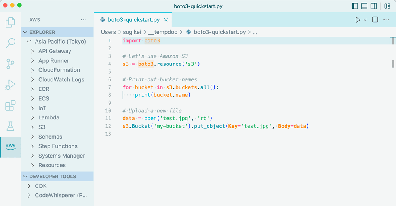Open the Extensions view
This screenshot has width=396, height=206.
(x=10, y=106)
